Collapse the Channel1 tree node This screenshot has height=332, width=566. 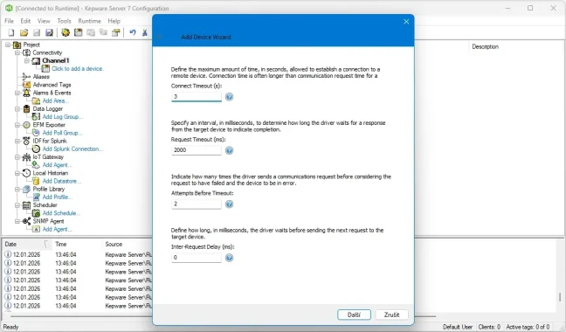point(27,60)
